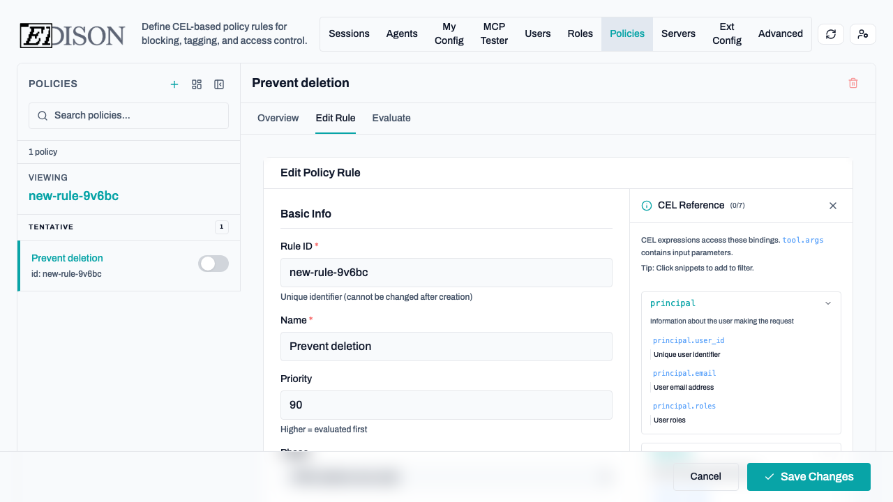This screenshot has height=502, width=893.
Task: Insert the principal.email snippet
Action: coord(684,373)
